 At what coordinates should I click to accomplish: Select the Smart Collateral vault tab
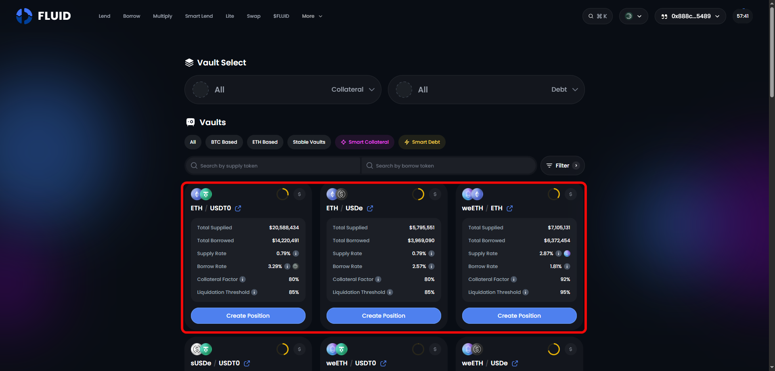pyautogui.click(x=364, y=142)
